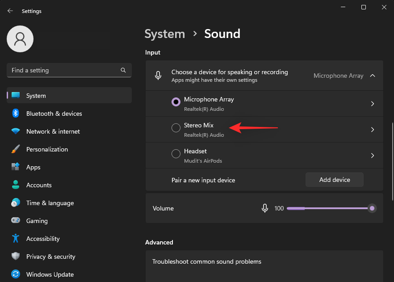
Task: Click the back arrow in Settings
Action: click(x=10, y=11)
